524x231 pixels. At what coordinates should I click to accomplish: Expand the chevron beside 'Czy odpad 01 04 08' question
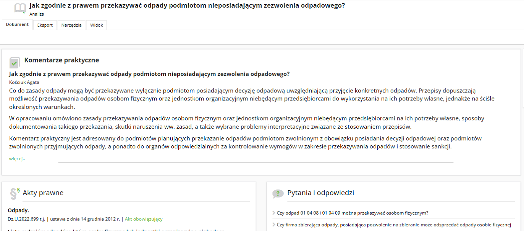coord(273,213)
